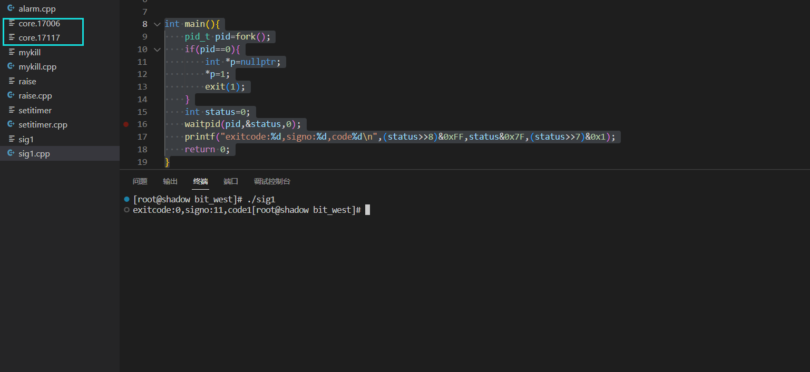Click 'waitpid' on line 16

pyautogui.click(x=202, y=124)
